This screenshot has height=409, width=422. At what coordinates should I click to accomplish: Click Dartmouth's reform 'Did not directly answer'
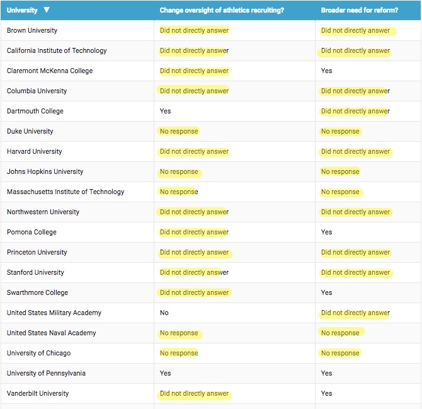(x=355, y=111)
